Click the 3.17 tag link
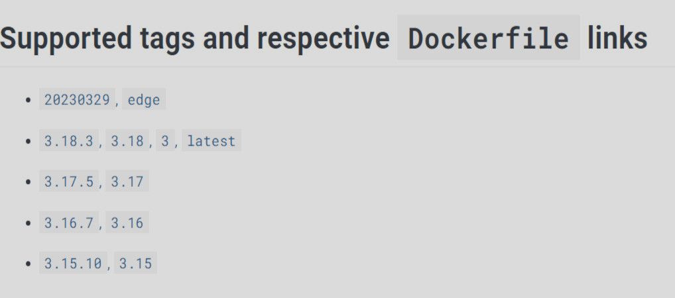The height and width of the screenshot is (298, 675). pos(127,182)
